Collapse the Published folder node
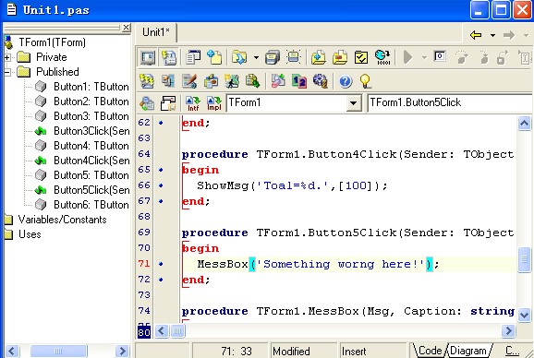Screen dimensions: 534x358 [6, 72]
